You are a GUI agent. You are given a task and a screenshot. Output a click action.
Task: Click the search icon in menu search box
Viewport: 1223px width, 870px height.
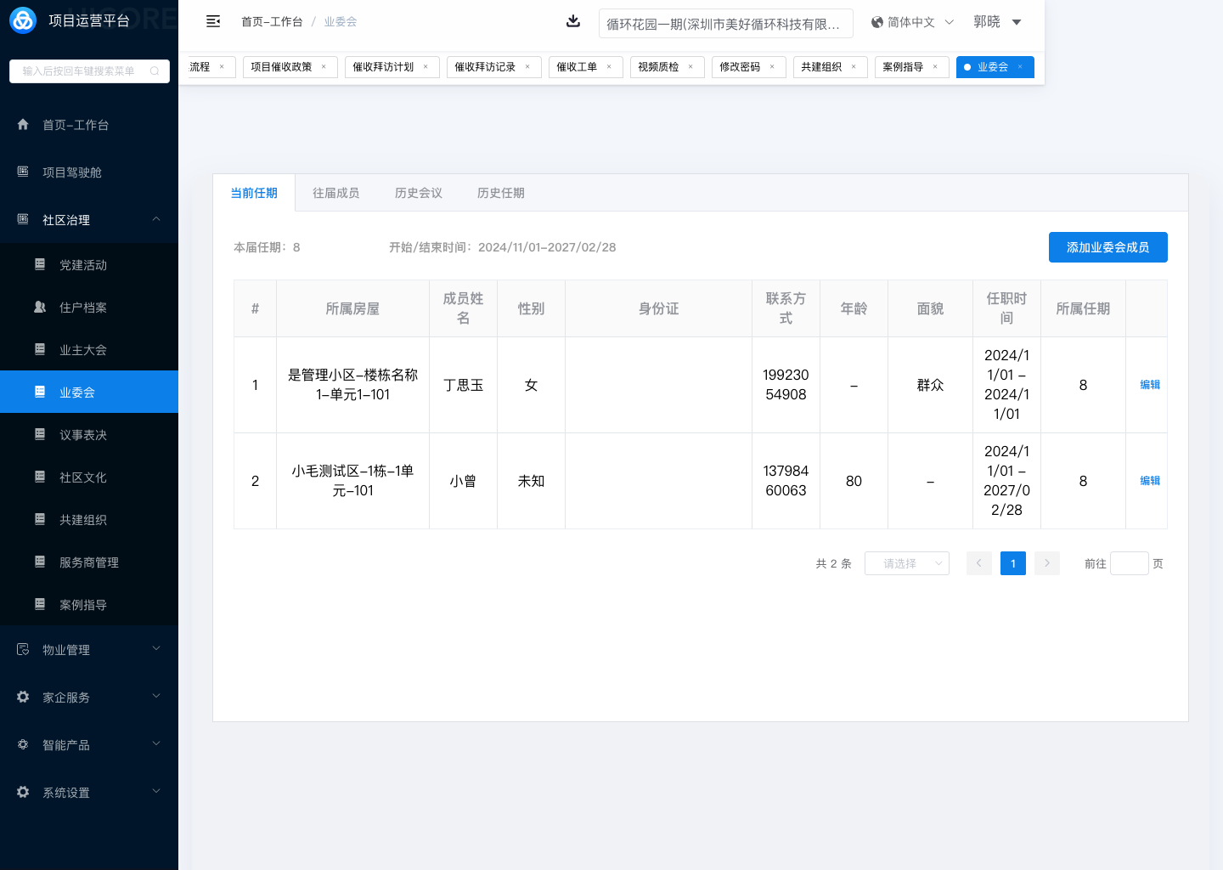(x=155, y=71)
